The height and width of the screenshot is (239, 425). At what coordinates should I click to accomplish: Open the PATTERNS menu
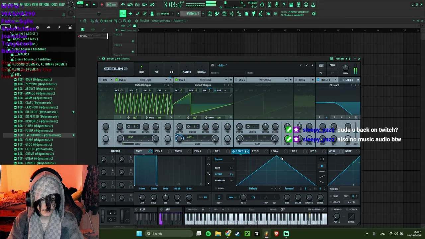tap(25, 4)
